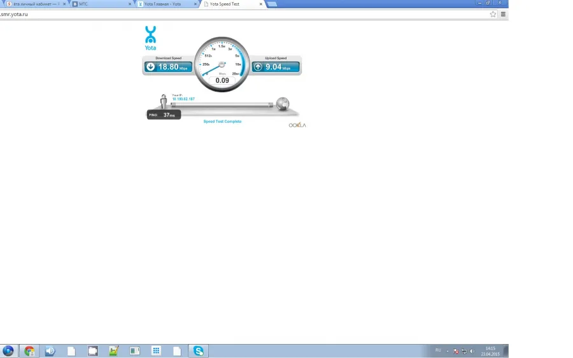This screenshot has width=573, height=358.
Task: Click the OOKLA logo
Action: [x=297, y=125]
